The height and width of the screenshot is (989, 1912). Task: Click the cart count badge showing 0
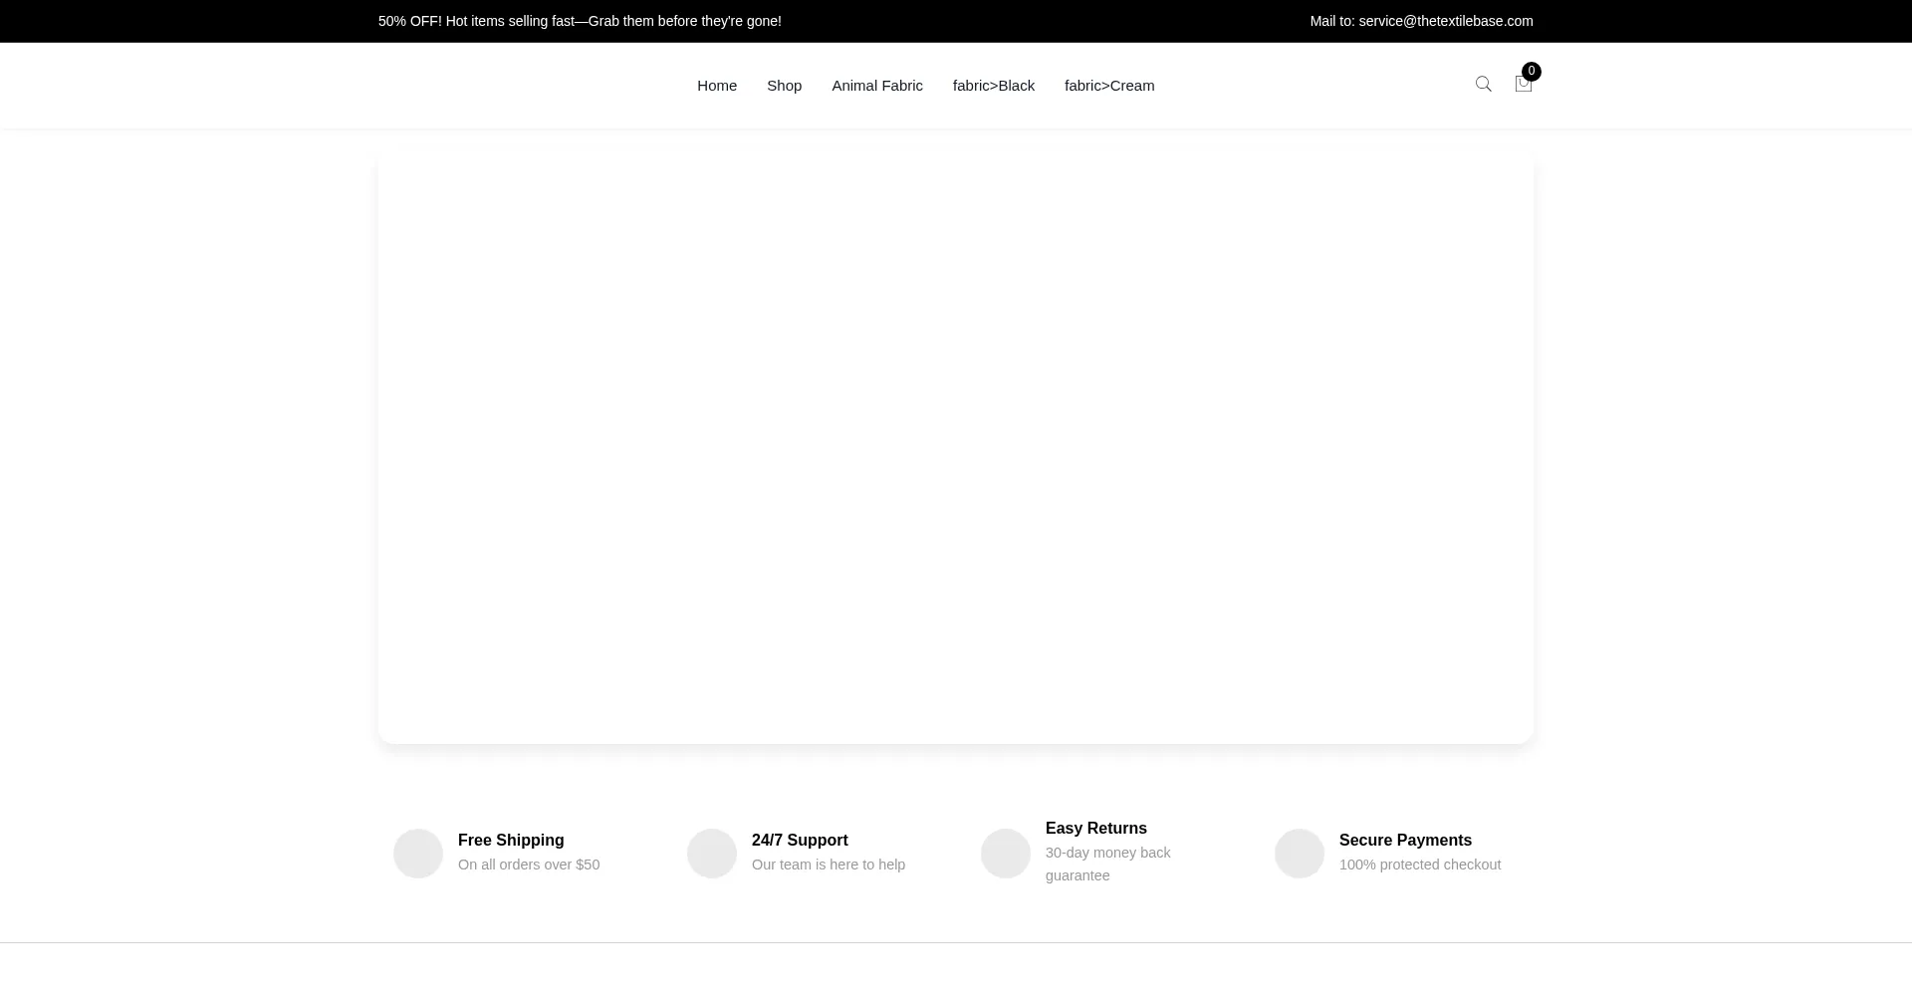pyautogui.click(x=1532, y=72)
